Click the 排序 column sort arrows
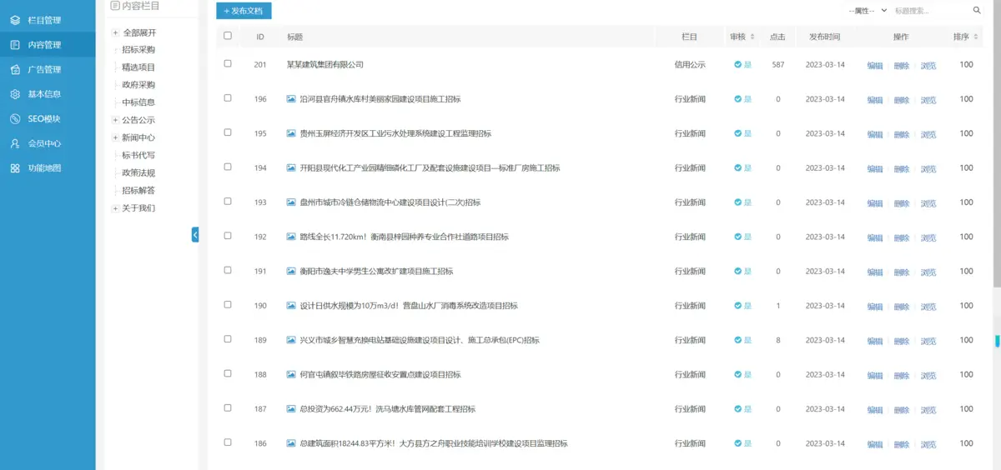1001x470 pixels. (977, 37)
